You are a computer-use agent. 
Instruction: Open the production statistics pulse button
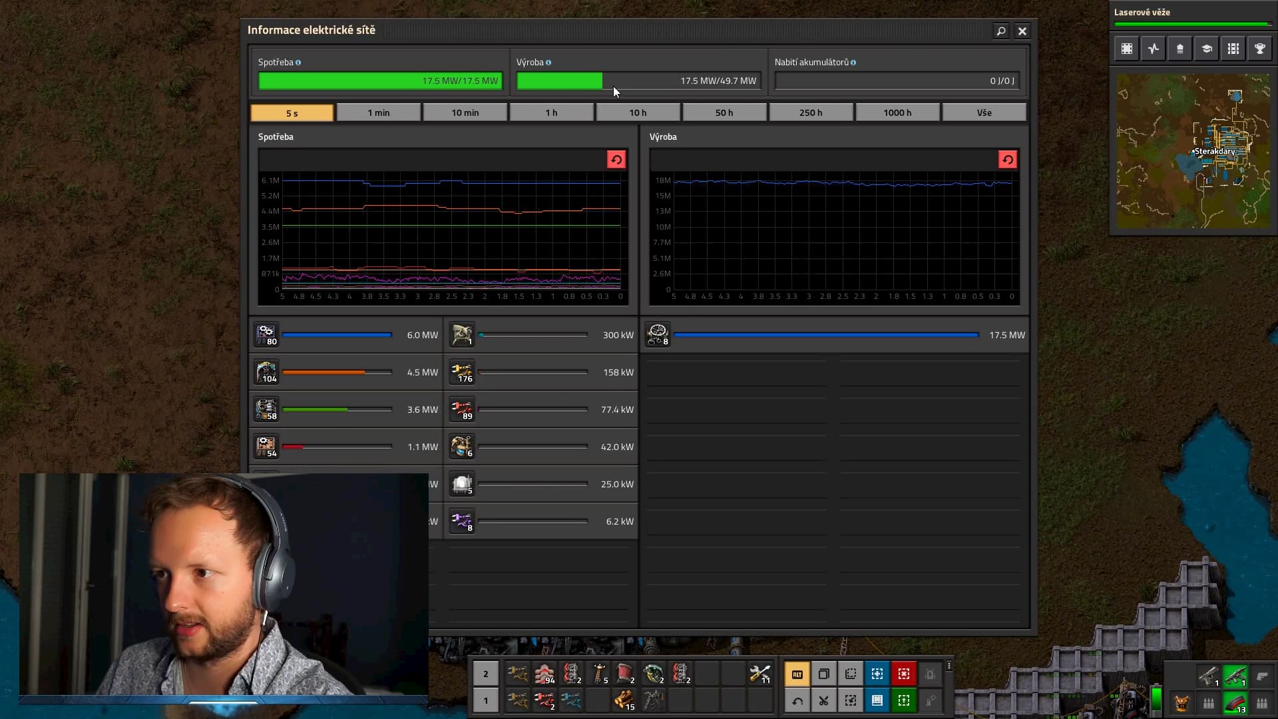click(1154, 49)
